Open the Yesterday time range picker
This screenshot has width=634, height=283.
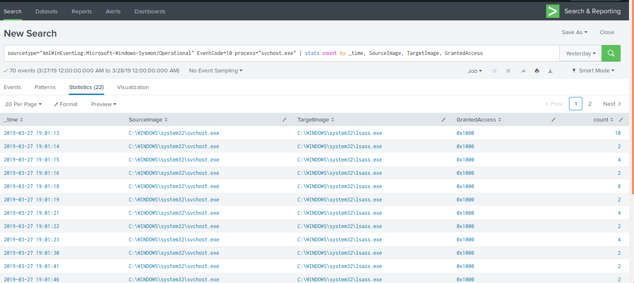point(580,53)
